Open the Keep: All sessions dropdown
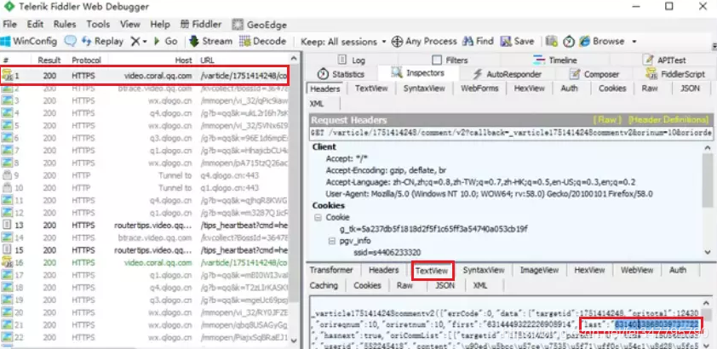 point(343,42)
